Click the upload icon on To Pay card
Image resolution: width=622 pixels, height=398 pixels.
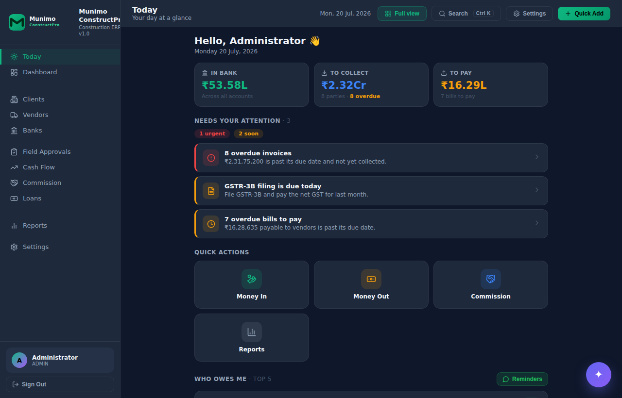point(444,73)
